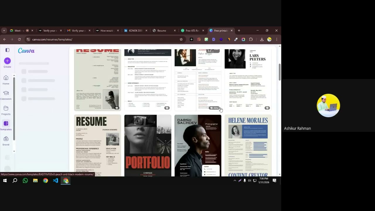This screenshot has height=211, width=375.
Task: Open Chrome downloads
Action: point(262,39)
